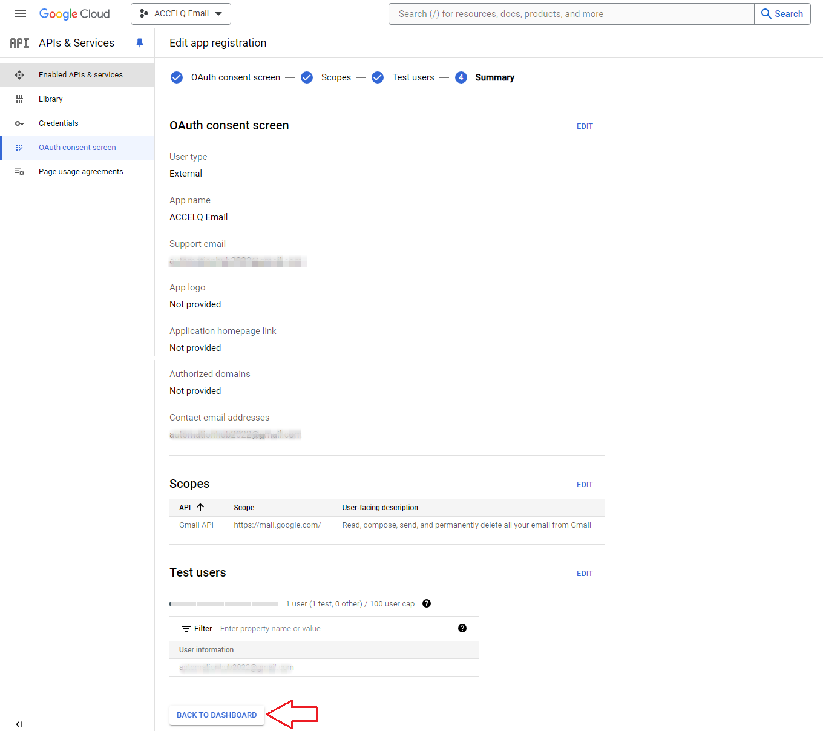The image size is (823, 731).
Task: Click the checkmark icon beside Scopes step
Action: click(307, 77)
